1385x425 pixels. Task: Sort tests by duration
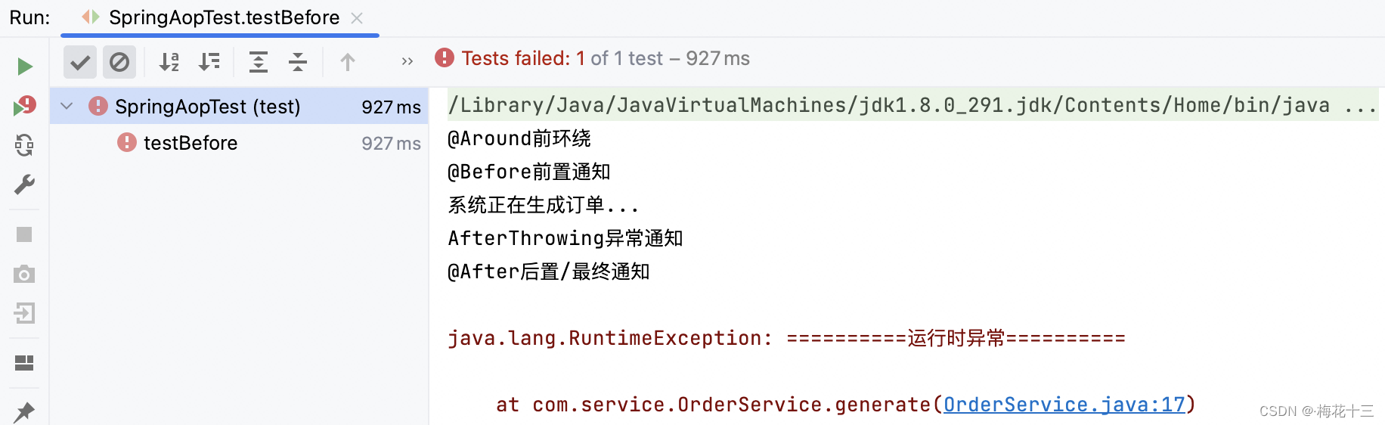(x=209, y=62)
